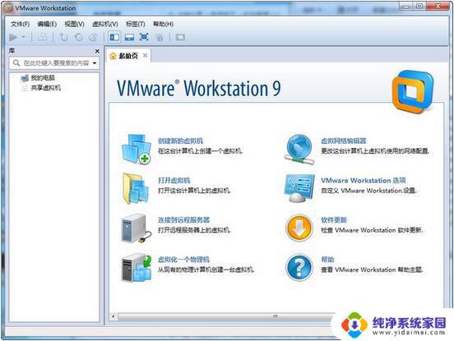Toggle the library sidebar view icon

(114, 37)
